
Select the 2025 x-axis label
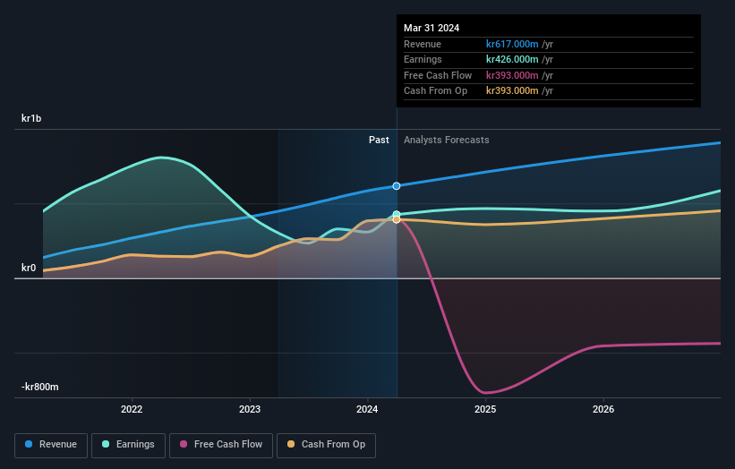coord(485,409)
